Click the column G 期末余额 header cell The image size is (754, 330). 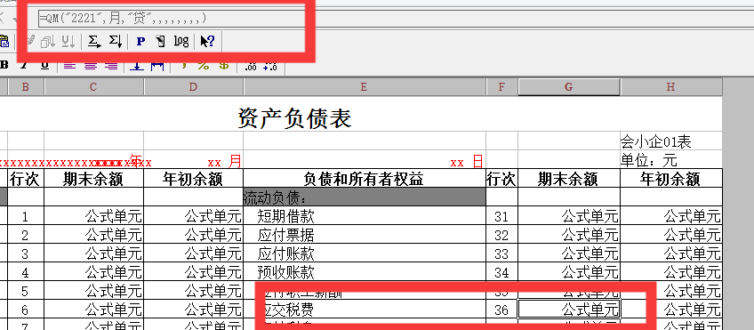tap(569, 179)
